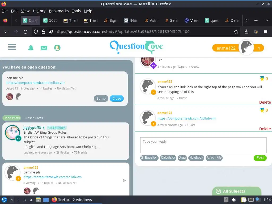The width and height of the screenshot is (272, 204).
Task: Open the Tools menu
Action: 76,11
